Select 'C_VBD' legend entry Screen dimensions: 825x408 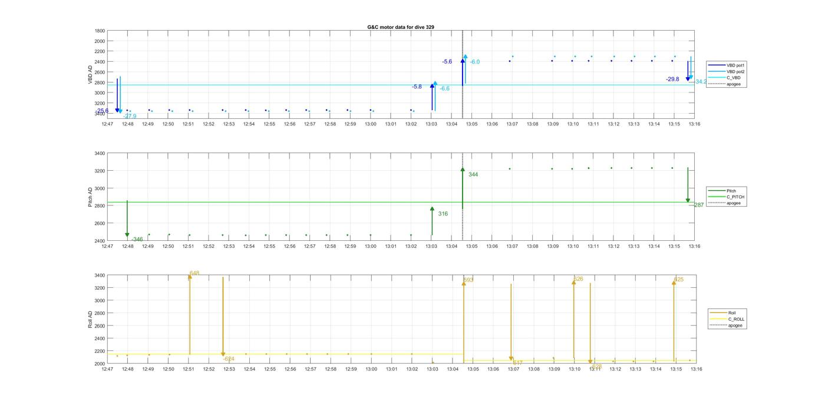tap(724, 78)
